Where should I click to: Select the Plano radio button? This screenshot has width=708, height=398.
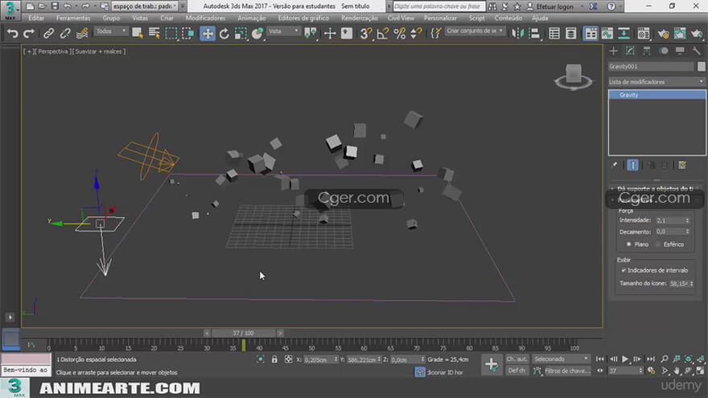click(628, 244)
